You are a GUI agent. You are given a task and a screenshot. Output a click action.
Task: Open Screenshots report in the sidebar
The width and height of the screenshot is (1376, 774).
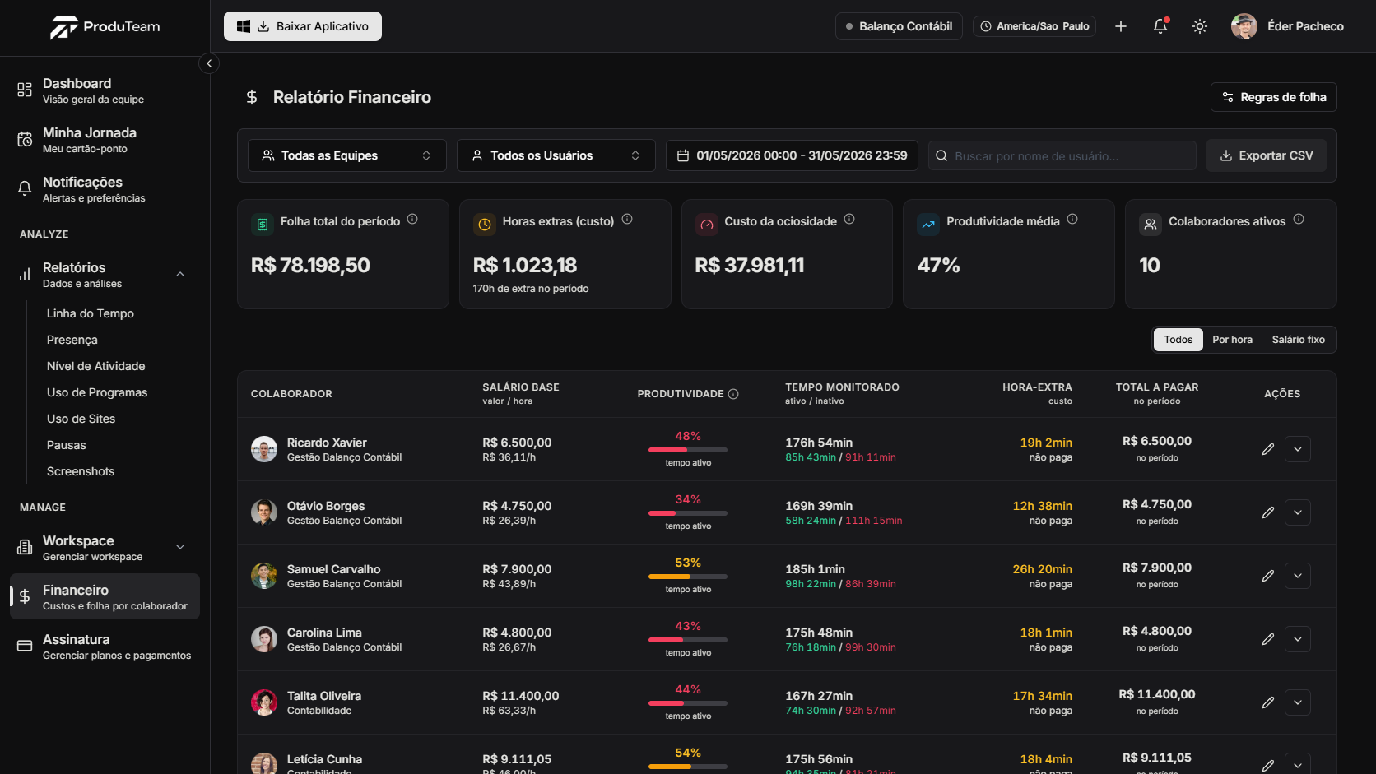(81, 471)
